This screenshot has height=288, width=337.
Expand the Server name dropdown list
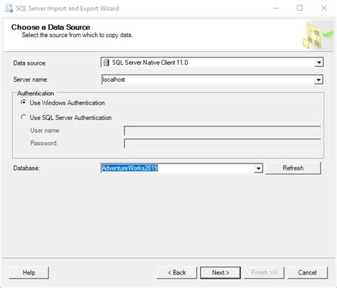(319, 80)
